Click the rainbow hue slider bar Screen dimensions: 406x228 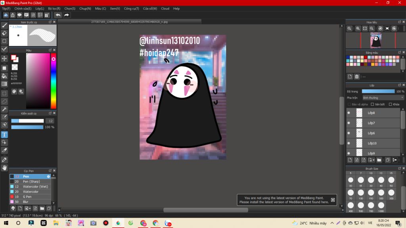pyautogui.click(x=54, y=81)
